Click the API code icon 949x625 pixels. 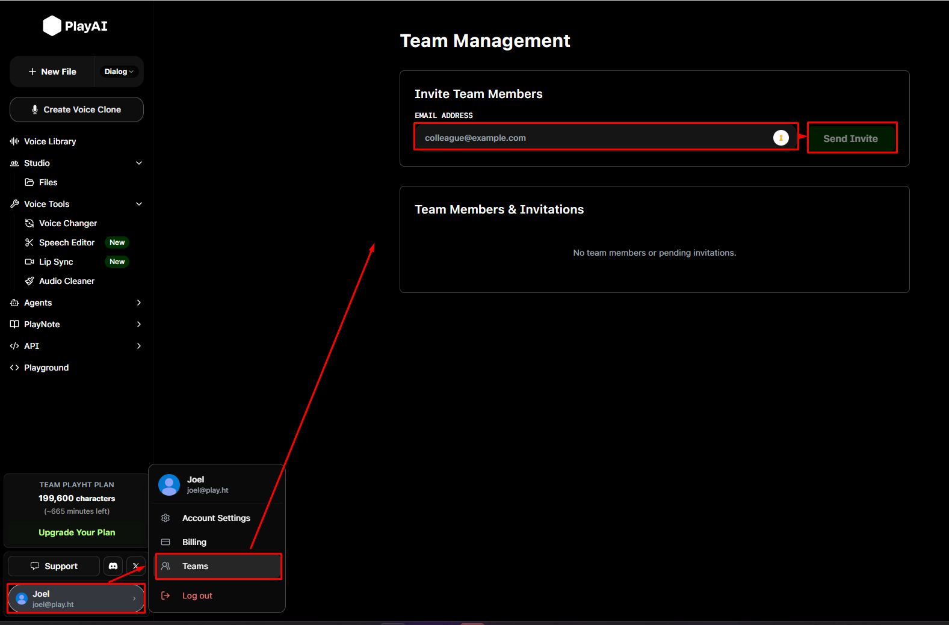pos(14,346)
